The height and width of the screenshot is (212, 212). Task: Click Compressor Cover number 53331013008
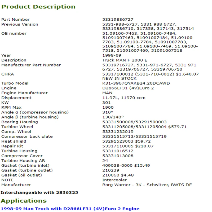click(118, 156)
